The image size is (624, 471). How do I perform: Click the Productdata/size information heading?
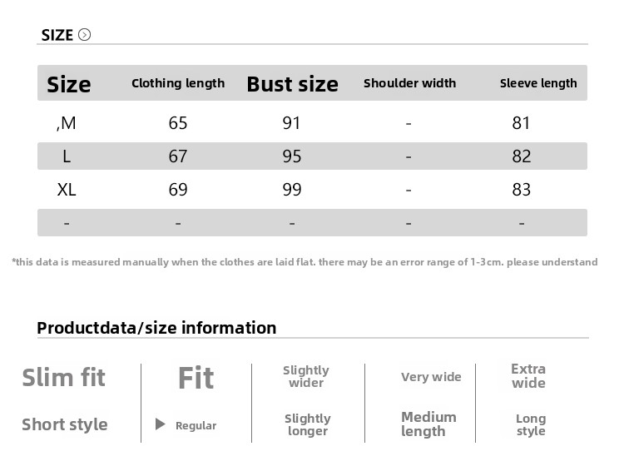[x=156, y=328]
